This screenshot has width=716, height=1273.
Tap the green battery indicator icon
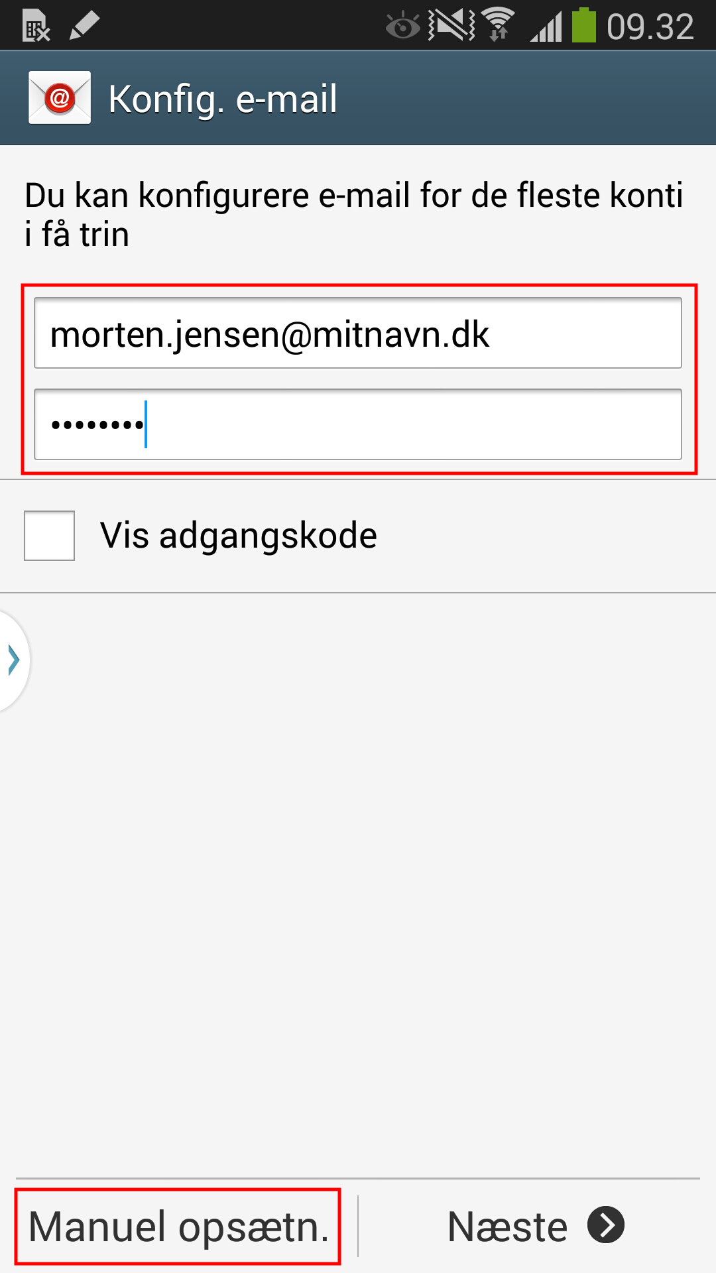click(x=584, y=25)
